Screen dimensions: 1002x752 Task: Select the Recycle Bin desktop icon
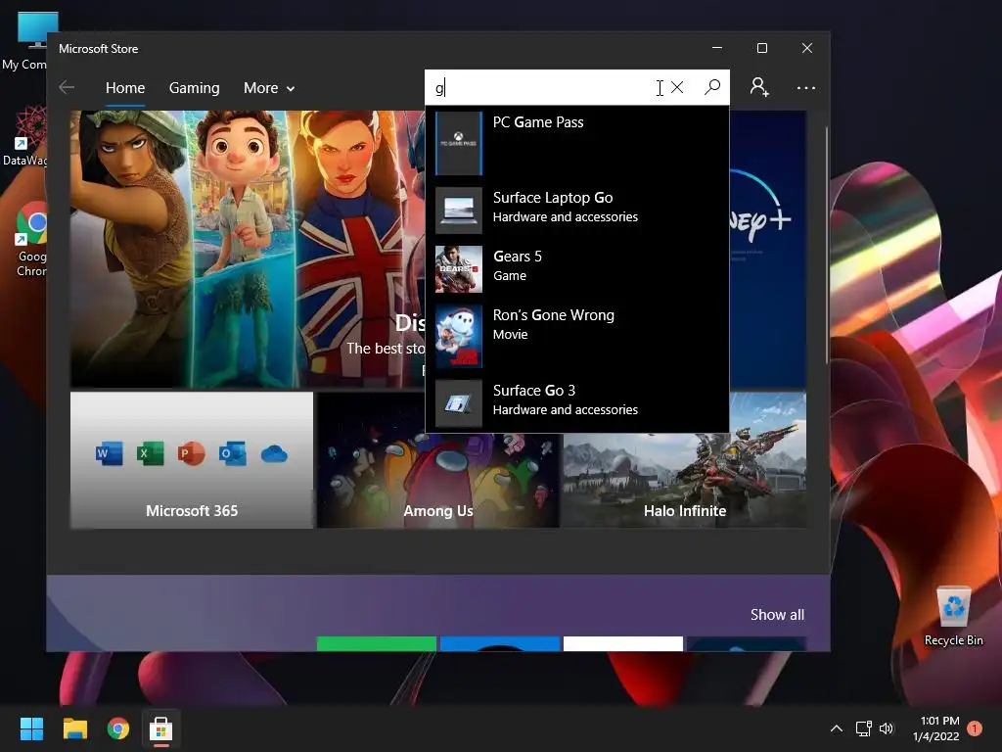click(x=953, y=617)
